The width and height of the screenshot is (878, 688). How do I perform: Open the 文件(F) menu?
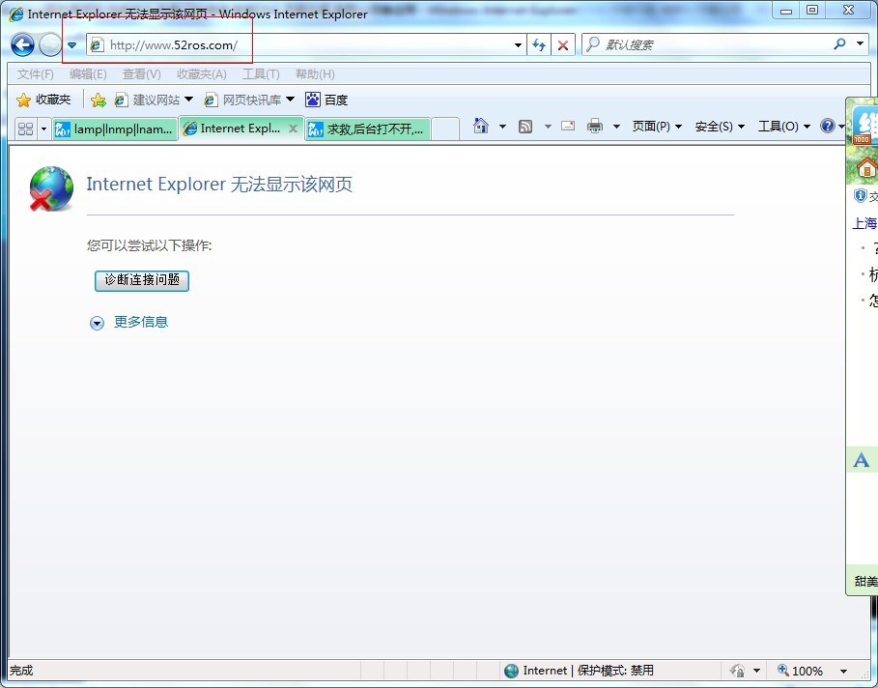(x=36, y=74)
